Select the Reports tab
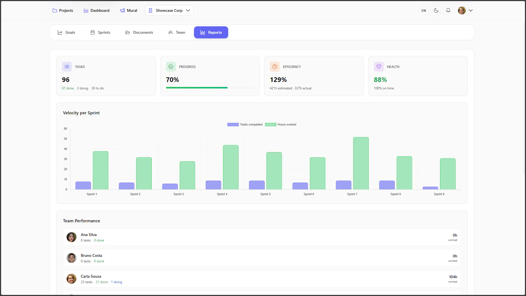The height and width of the screenshot is (296, 526). point(211,32)
